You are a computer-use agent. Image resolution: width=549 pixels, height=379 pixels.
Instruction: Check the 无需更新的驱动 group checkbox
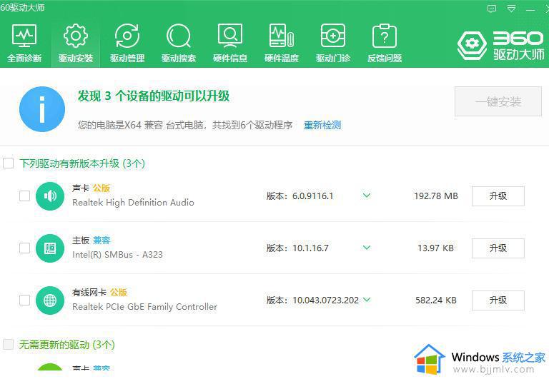(x=9, y=345)
